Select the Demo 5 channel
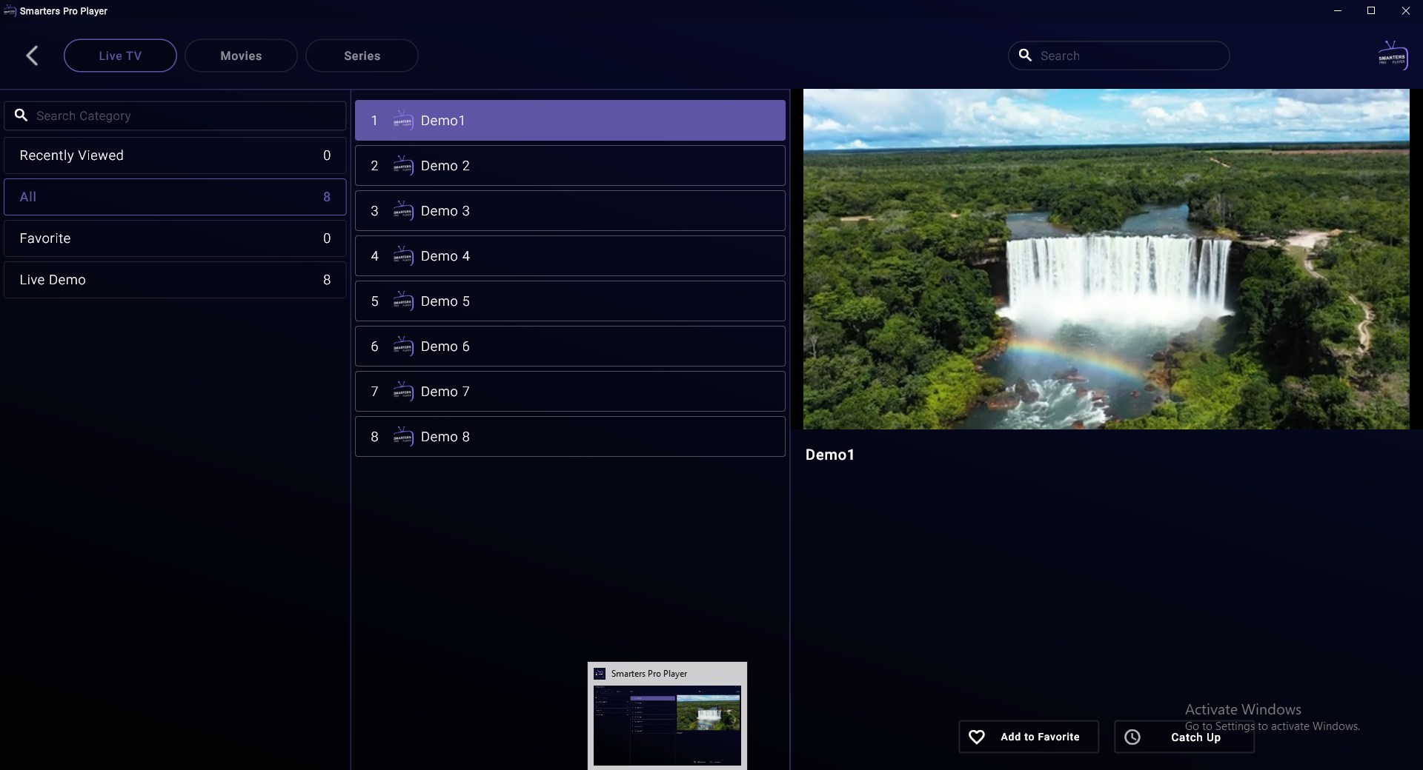 [x=569, y=301]
